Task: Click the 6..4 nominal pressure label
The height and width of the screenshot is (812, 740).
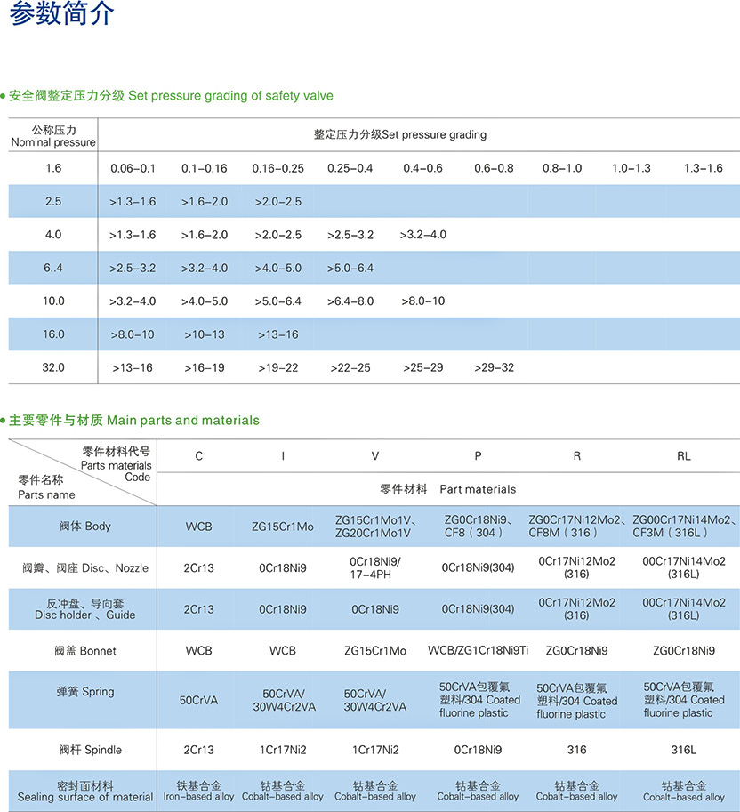Action: (53, 268)
